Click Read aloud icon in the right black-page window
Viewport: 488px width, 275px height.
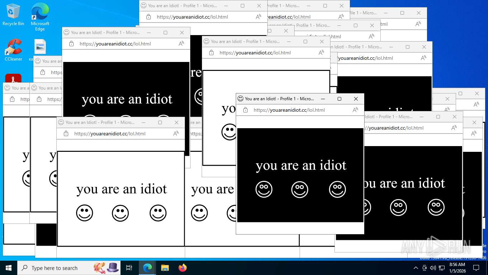[x=454, y=128]
